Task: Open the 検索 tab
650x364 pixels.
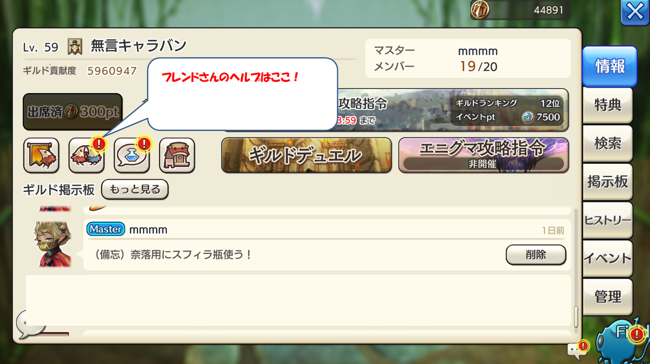Action: pyautogui.click(x=608, y=143)
